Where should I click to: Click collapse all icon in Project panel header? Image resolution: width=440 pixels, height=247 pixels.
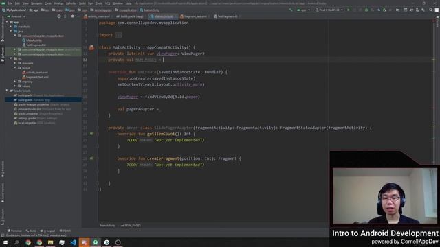pos(65,16)
